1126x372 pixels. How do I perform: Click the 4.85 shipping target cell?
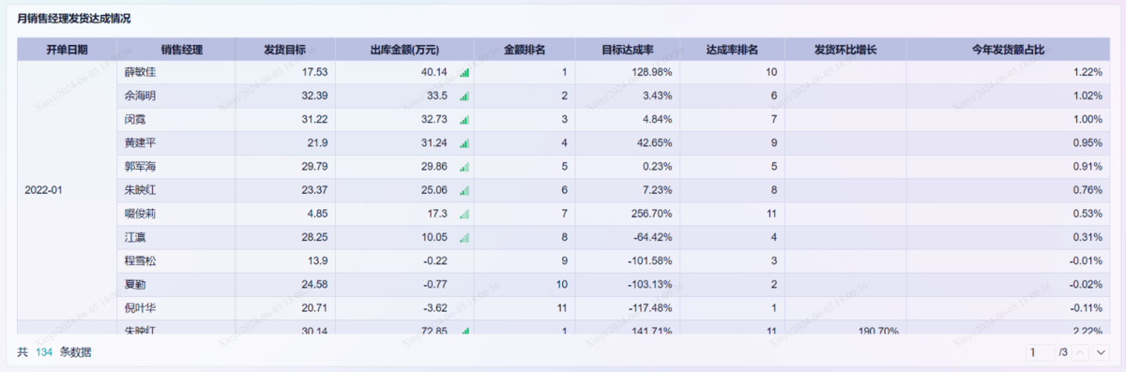pyautogui.click(x=285, y=215)
